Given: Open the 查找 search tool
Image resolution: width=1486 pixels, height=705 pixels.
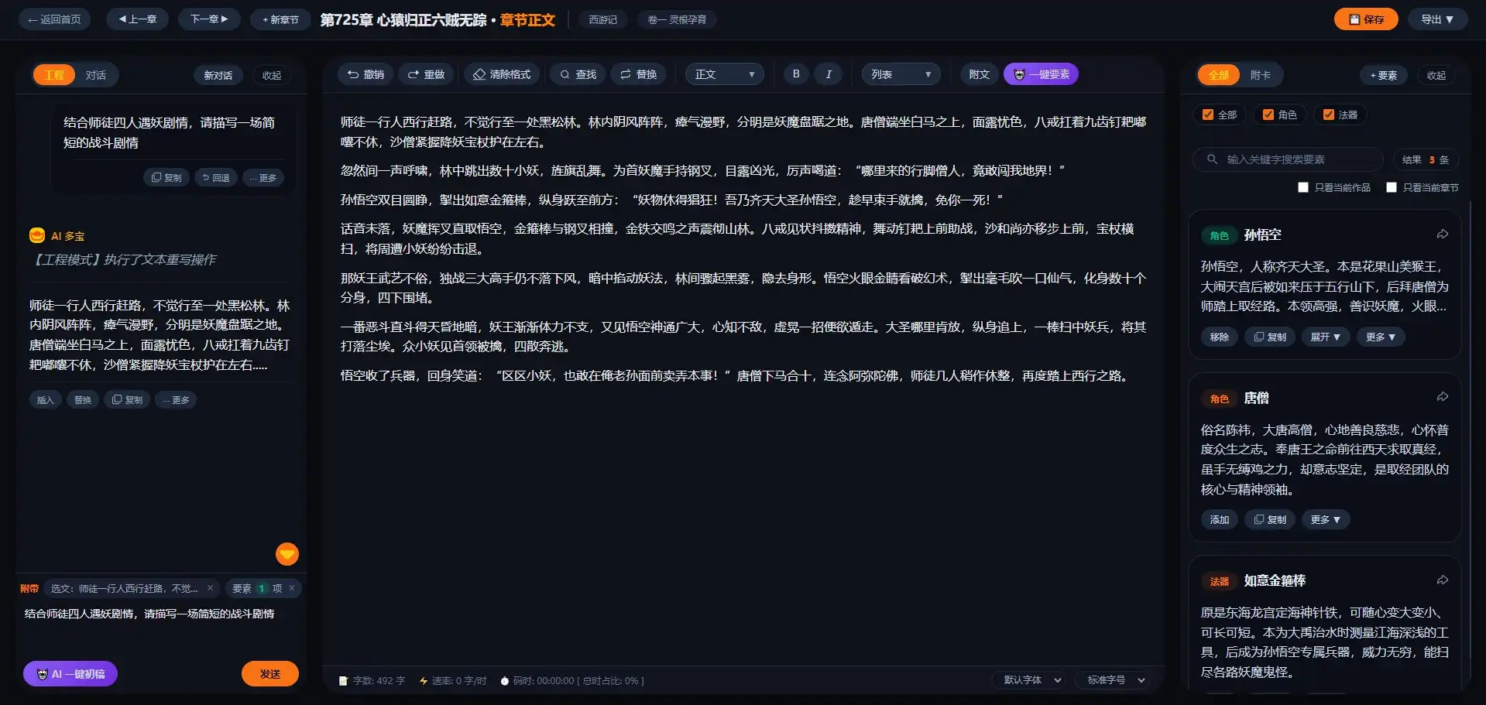Looking at the screenshot, I should [x=578, y=74].
